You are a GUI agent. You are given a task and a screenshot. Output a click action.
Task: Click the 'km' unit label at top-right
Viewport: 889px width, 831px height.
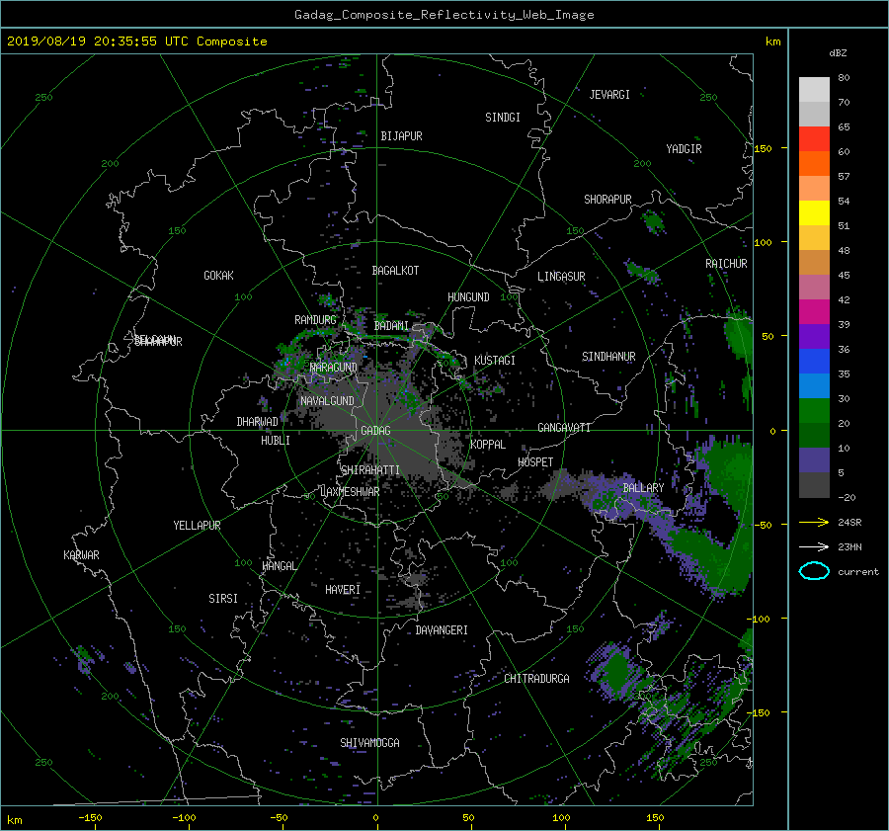point(772,42)
